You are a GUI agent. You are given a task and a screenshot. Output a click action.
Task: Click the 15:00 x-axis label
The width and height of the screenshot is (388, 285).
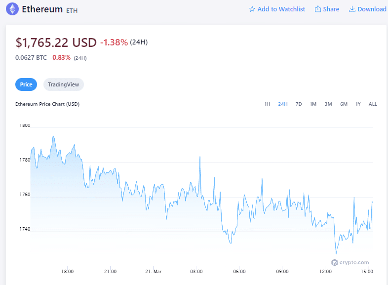367,272
